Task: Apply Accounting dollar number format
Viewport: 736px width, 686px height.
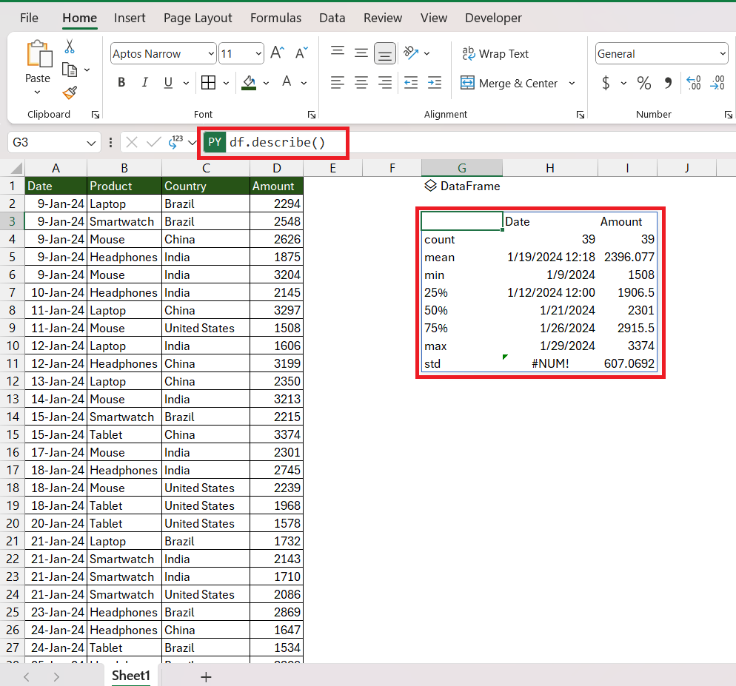Action: pyautogui.click(x=606, y=83)
